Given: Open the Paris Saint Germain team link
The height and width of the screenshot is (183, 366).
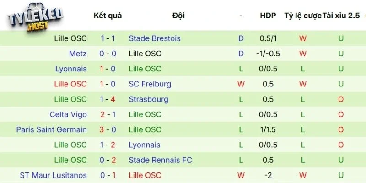Looking at the screenshot, I should pos(51,129).
